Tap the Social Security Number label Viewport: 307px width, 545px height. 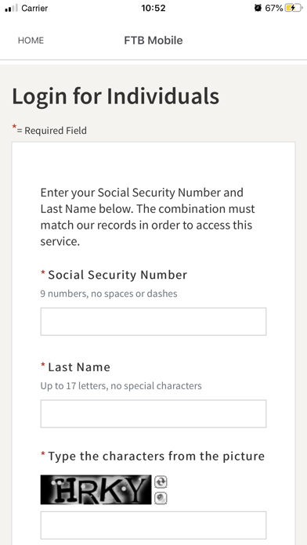click(x=117, y=275)
